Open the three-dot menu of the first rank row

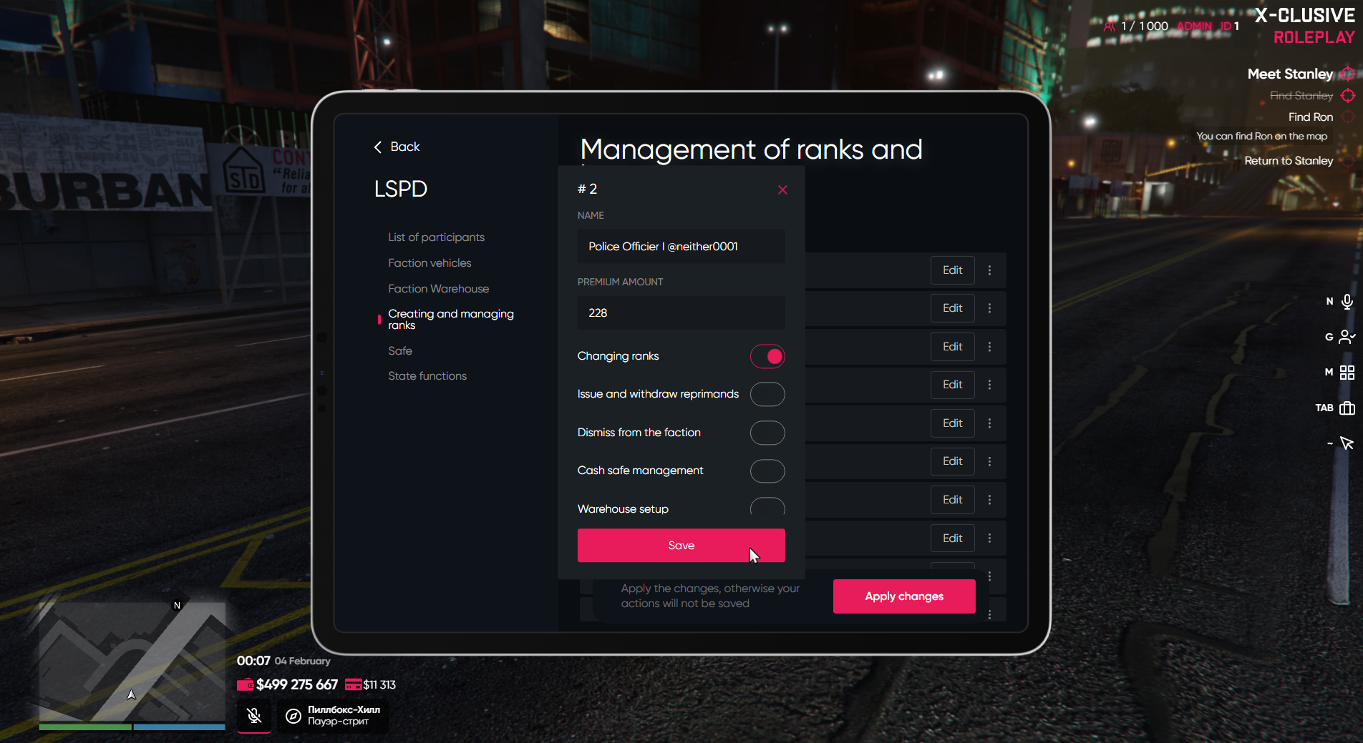990,270
